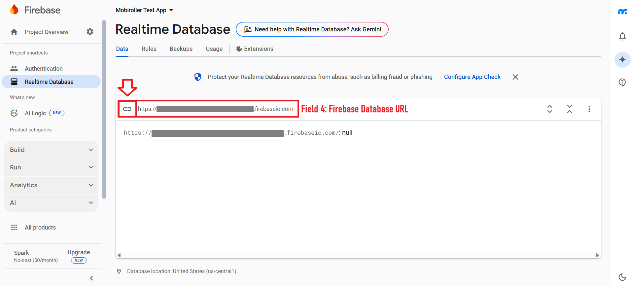
Task: Click the Database location United States text
Action: click(x=182, y=271)
